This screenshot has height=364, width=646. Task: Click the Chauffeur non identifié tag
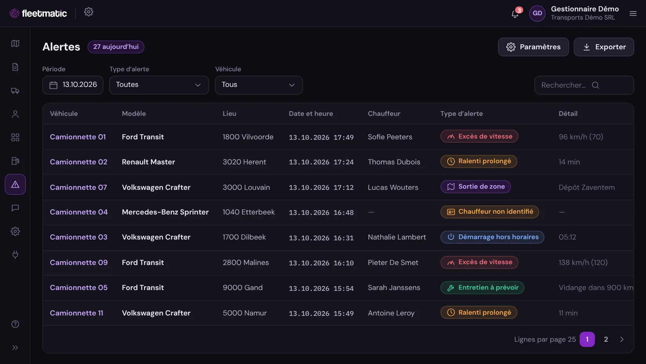click(490, 212)
